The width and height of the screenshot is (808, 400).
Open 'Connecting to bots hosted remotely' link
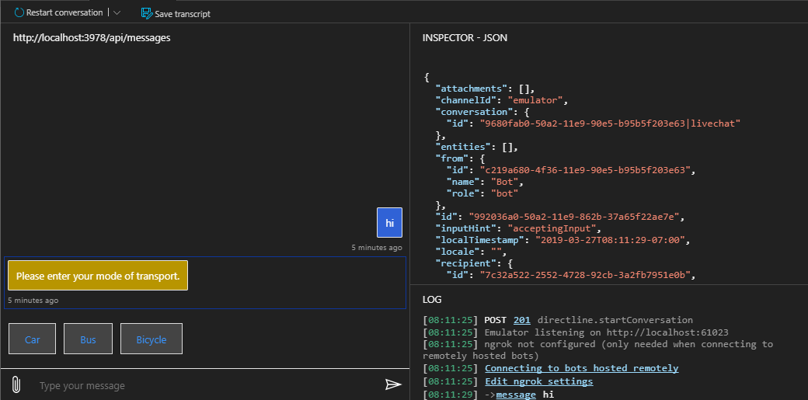click(x=581, y=368)
